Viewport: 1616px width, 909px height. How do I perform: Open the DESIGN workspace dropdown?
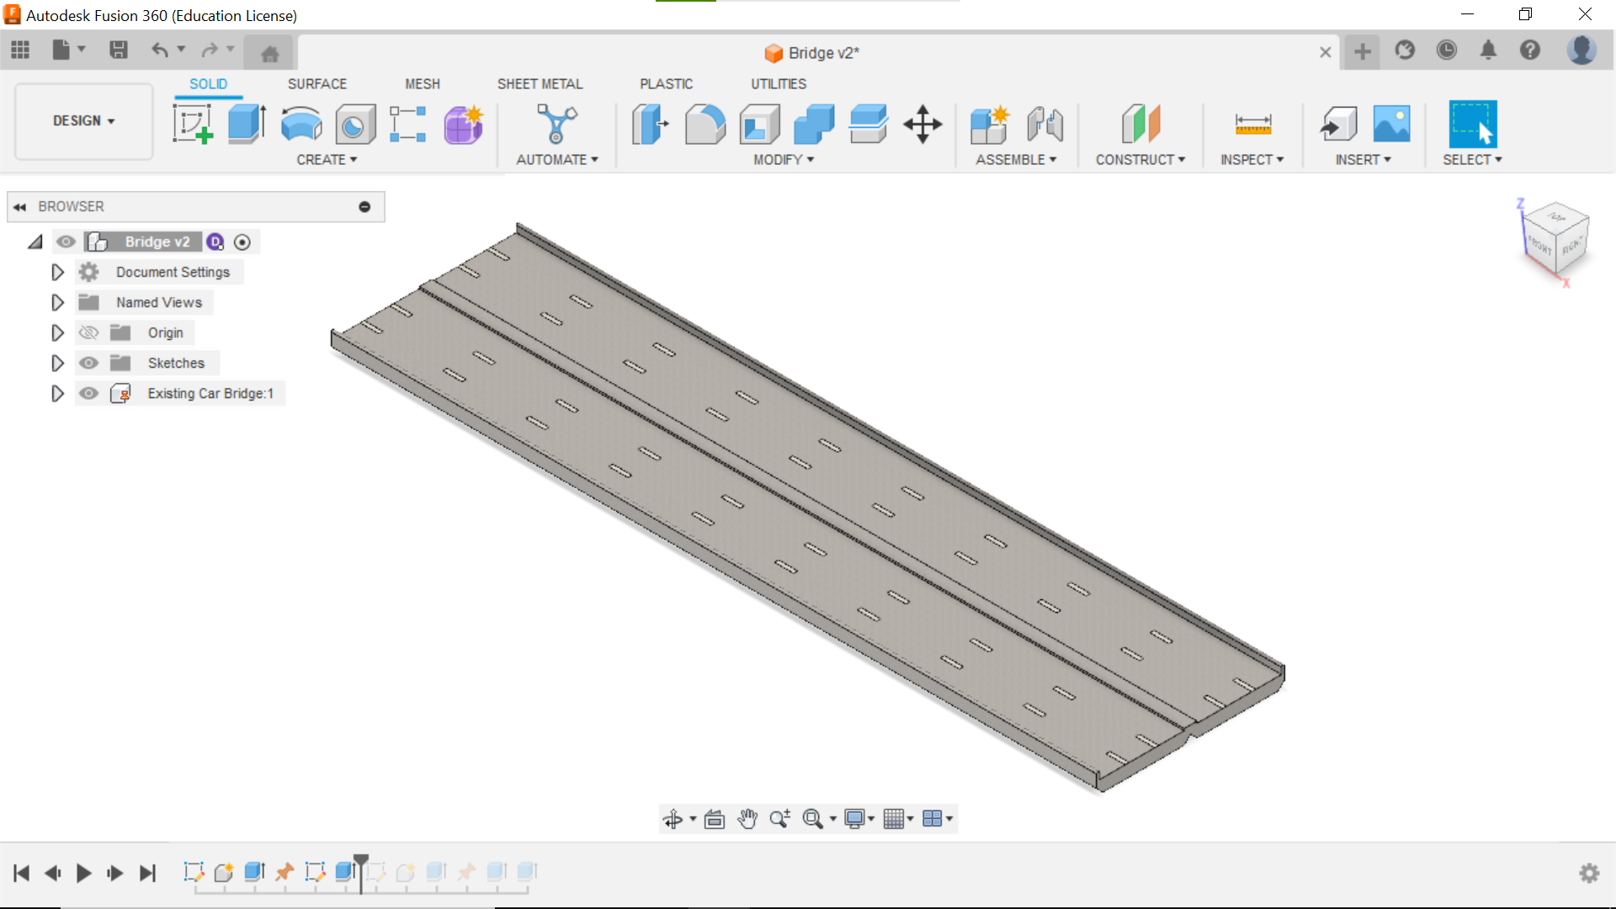(83, 121)
